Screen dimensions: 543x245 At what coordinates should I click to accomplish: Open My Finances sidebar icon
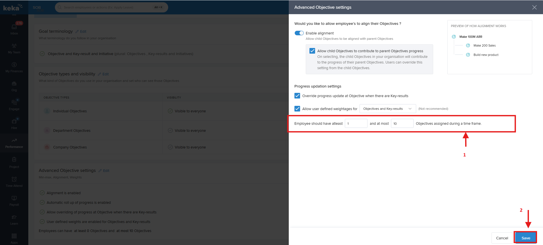pyautogui.click(x=14, y=65)
